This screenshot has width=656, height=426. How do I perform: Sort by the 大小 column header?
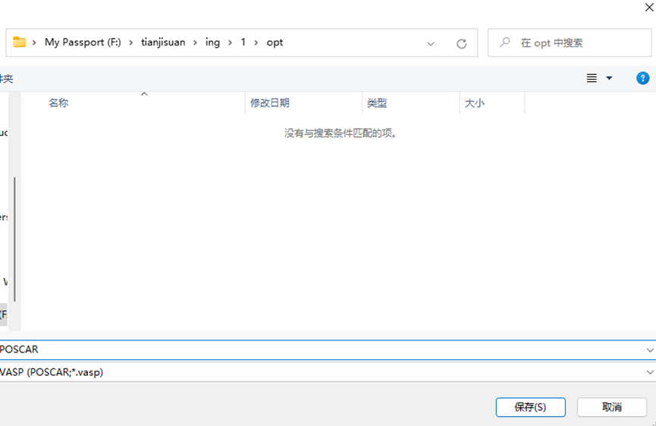tap(475, 103)
